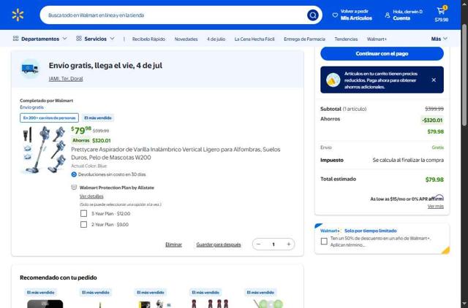Click the Protection Plan shield icon

[74, 188]
